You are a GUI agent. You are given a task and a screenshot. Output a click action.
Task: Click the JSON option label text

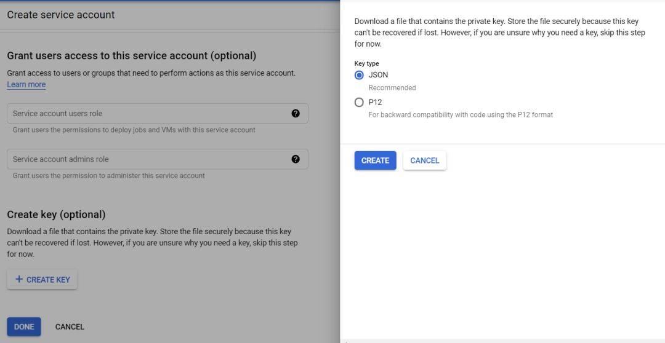pos(378,75)
